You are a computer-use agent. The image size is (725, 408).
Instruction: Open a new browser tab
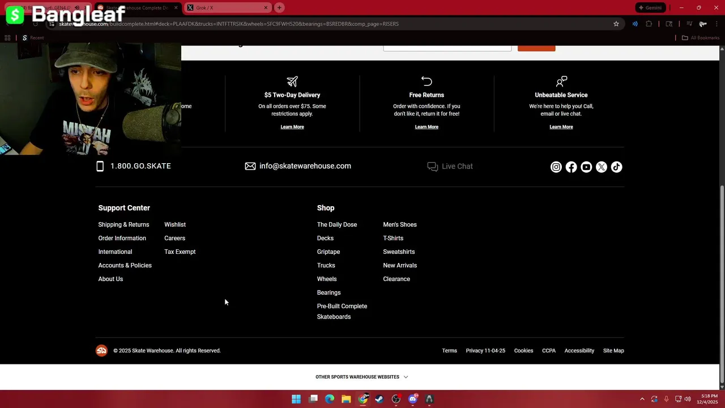[279, 8]
